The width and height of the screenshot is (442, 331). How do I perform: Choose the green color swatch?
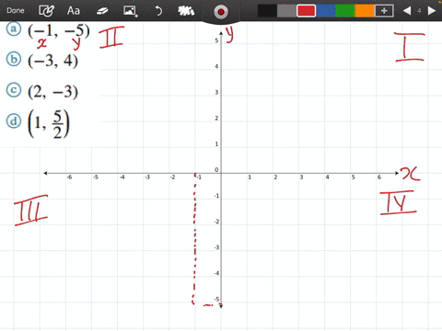pos(345,11)
